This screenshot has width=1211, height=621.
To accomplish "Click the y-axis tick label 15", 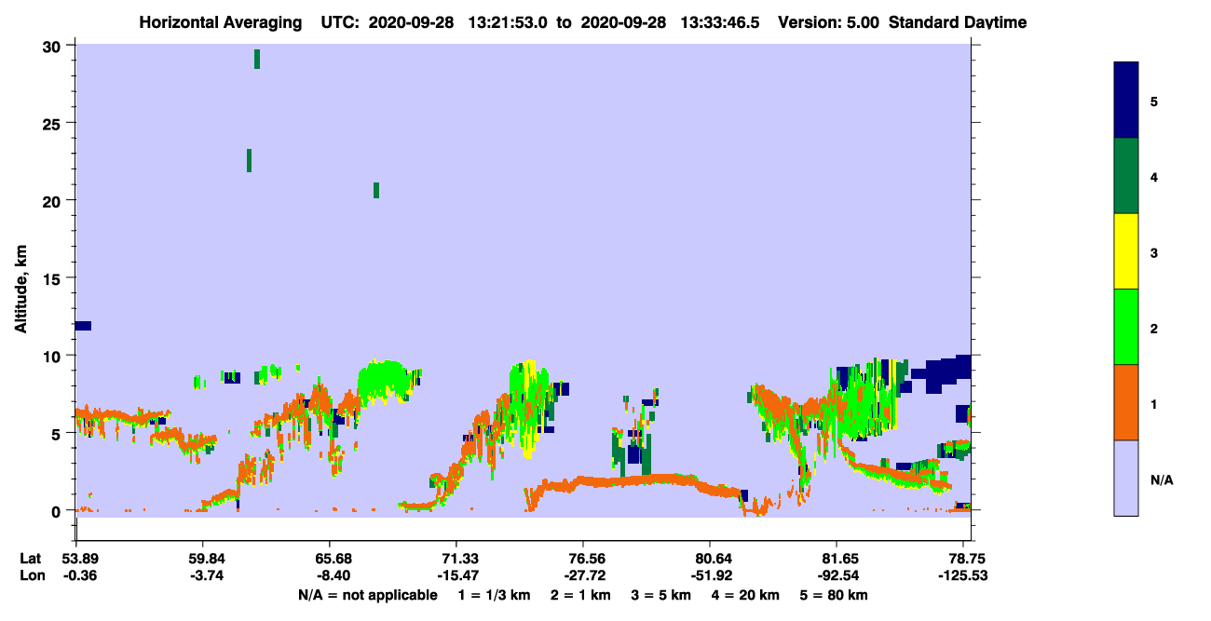I will tap(53, 278).
